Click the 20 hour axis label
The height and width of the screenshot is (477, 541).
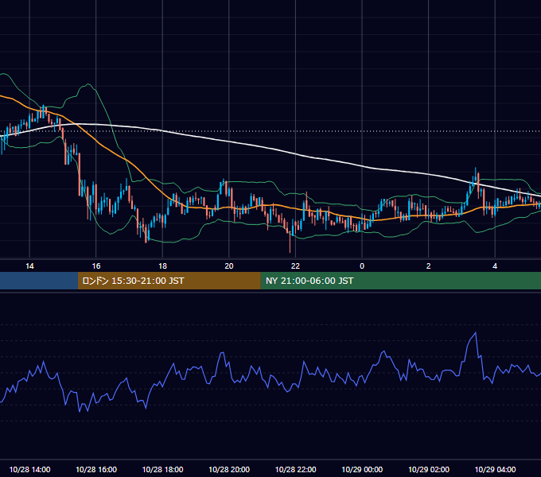[x=229, y=266]
